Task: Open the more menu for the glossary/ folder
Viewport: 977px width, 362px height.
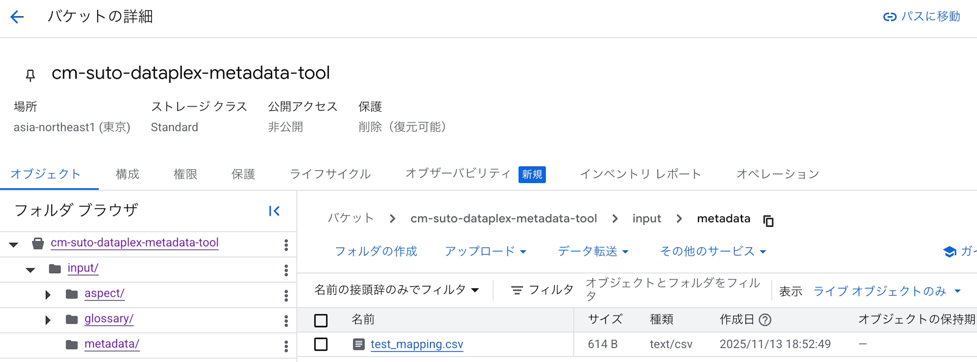Action: click(x=286, y=321)
